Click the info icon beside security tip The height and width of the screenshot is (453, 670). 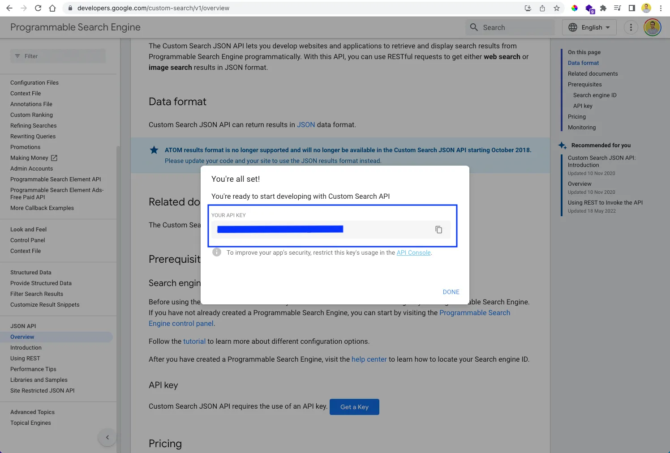click(217, 252)
